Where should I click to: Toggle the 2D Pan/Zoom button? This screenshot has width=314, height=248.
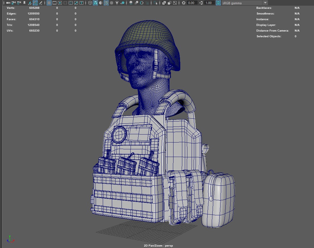tap(35, 3)
